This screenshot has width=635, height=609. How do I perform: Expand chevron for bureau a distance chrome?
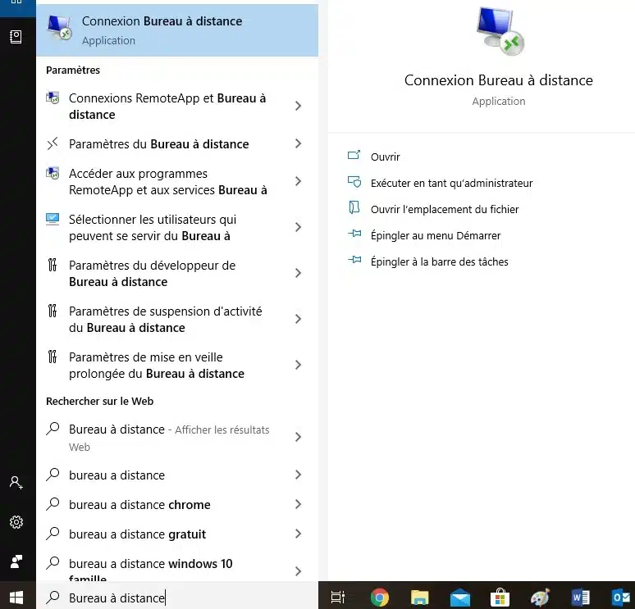click(x=299, y=504)
